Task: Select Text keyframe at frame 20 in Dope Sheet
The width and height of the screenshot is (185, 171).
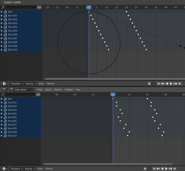Action: (x=148, y=99)
